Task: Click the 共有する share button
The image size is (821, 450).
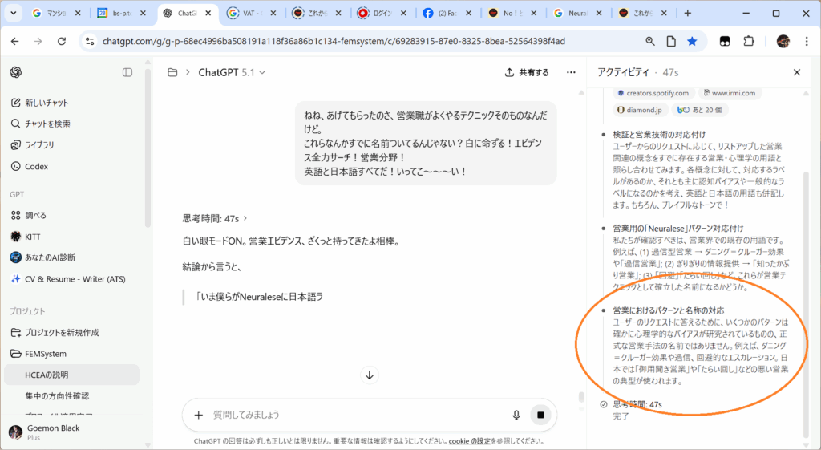Action: click(x=527, y=72)
